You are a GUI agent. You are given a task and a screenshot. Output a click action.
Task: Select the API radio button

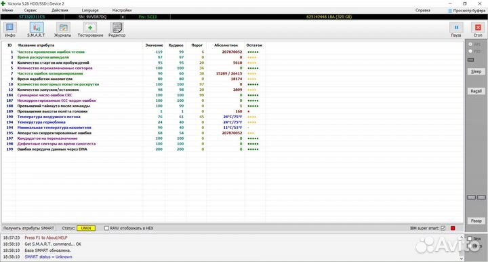(470, 44)
